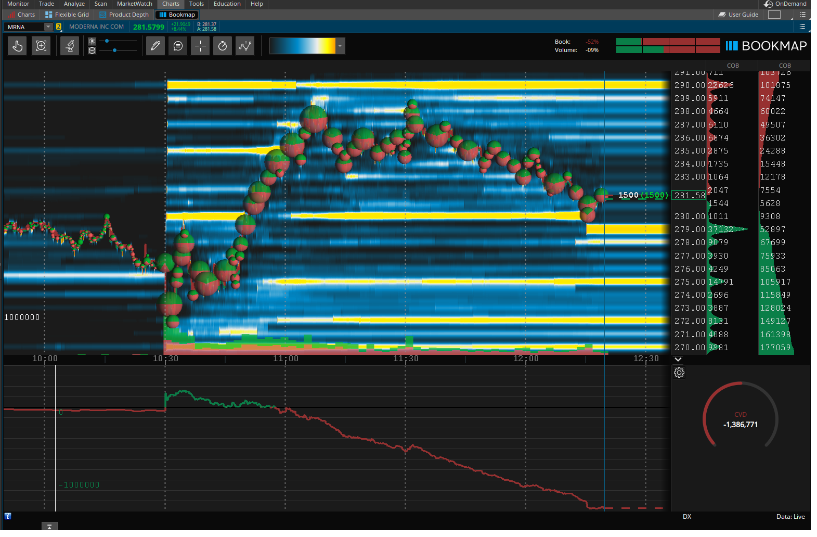Open the Tools menu

point(197,4)
